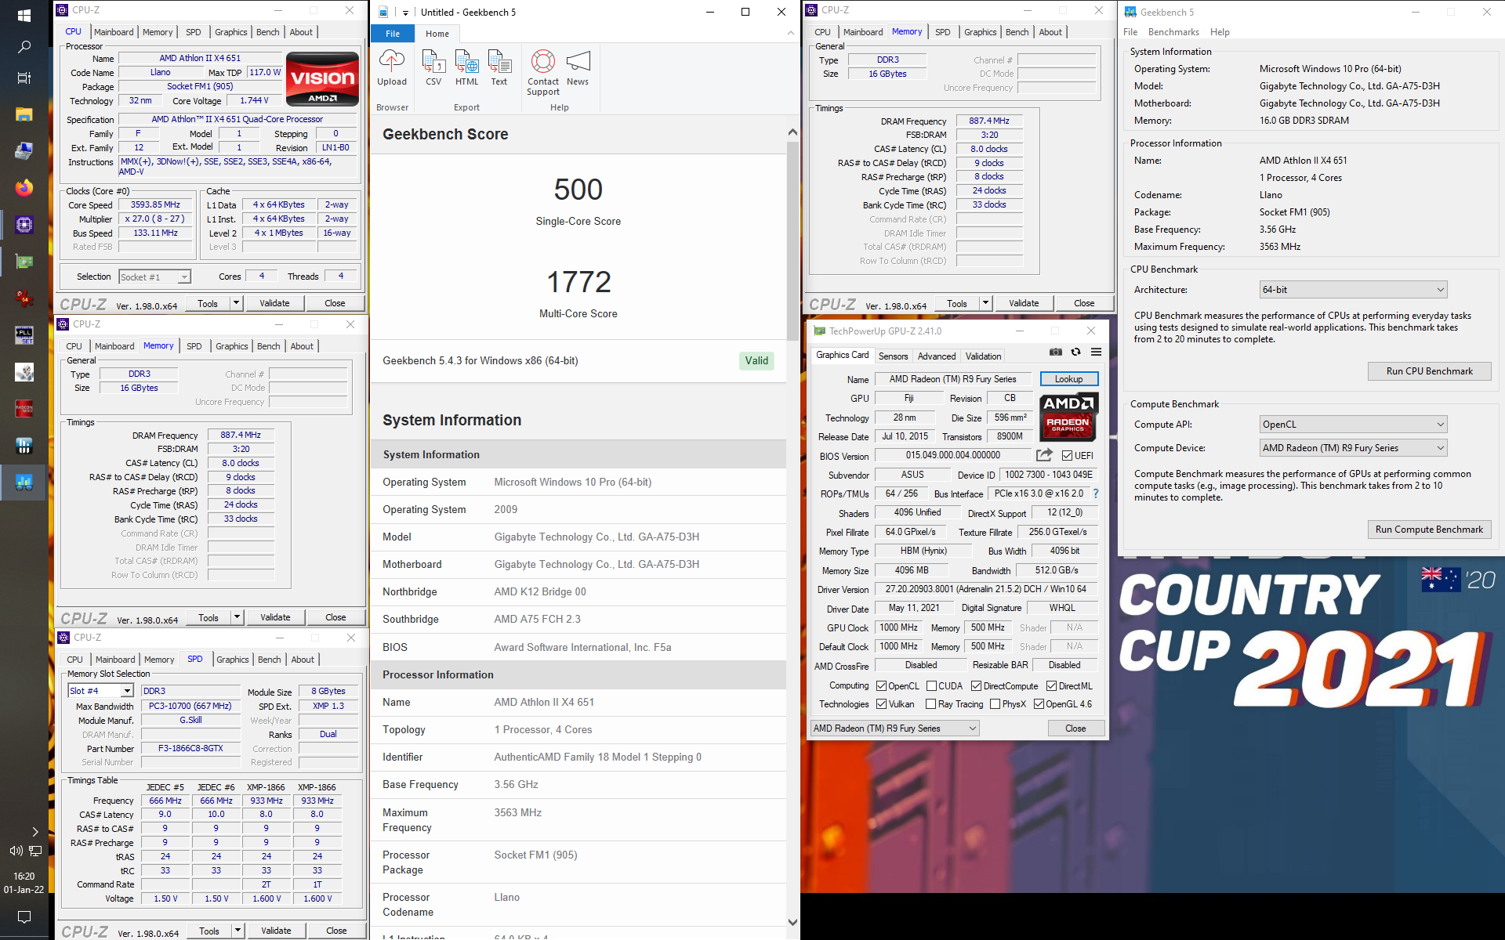Expand Tools arrow in top-left CPU-Z window

point(236,303)
